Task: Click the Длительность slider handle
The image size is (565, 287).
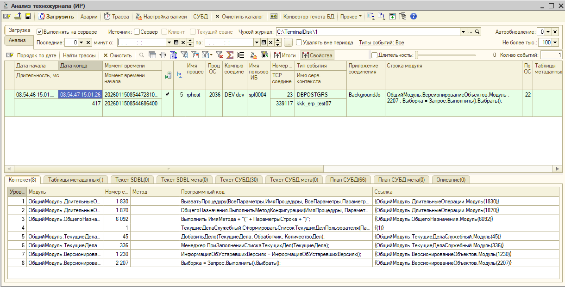Action: [x=417, y=55]
